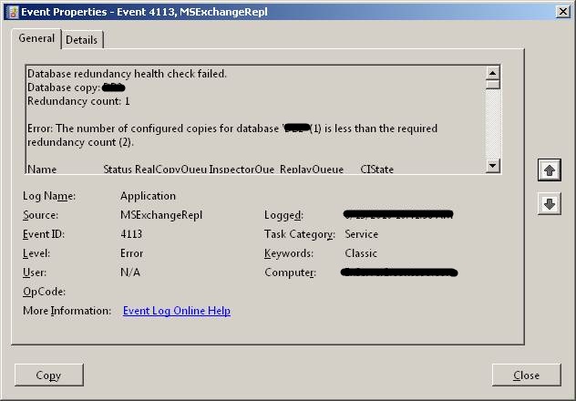Click the 'Task Category:' label

(x=300, y=234)
